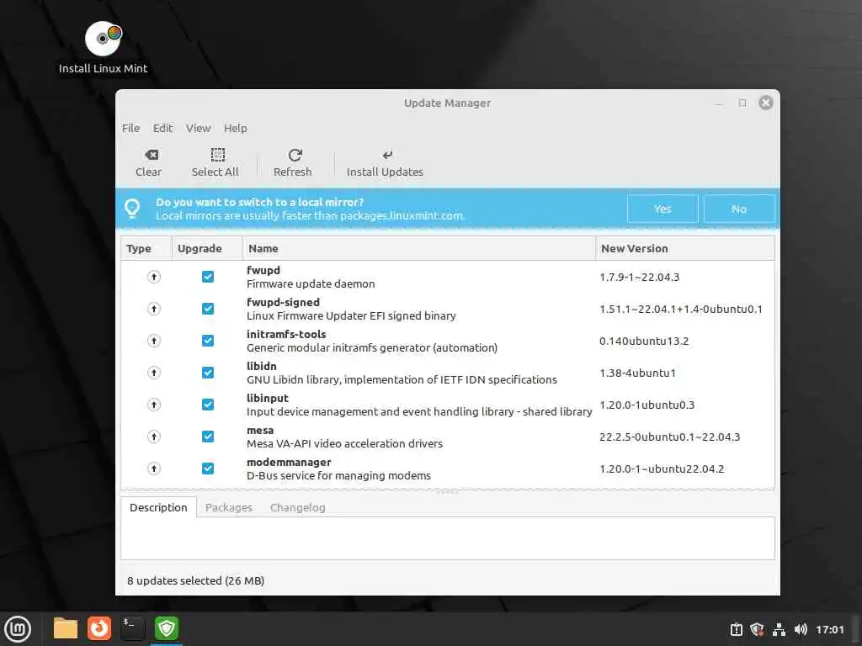Open the Edit menu
862x646 pixels.
coord(162,128)
